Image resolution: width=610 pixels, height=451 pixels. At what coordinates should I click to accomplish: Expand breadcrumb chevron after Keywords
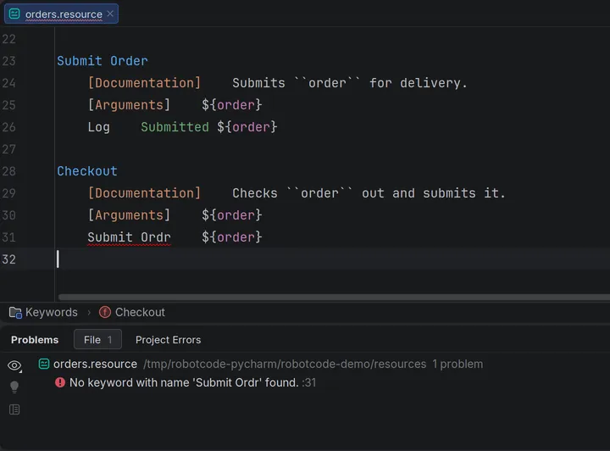tap(89, 313)
